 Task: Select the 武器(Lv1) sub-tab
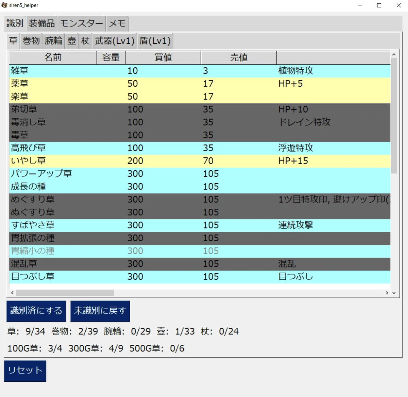115,41
